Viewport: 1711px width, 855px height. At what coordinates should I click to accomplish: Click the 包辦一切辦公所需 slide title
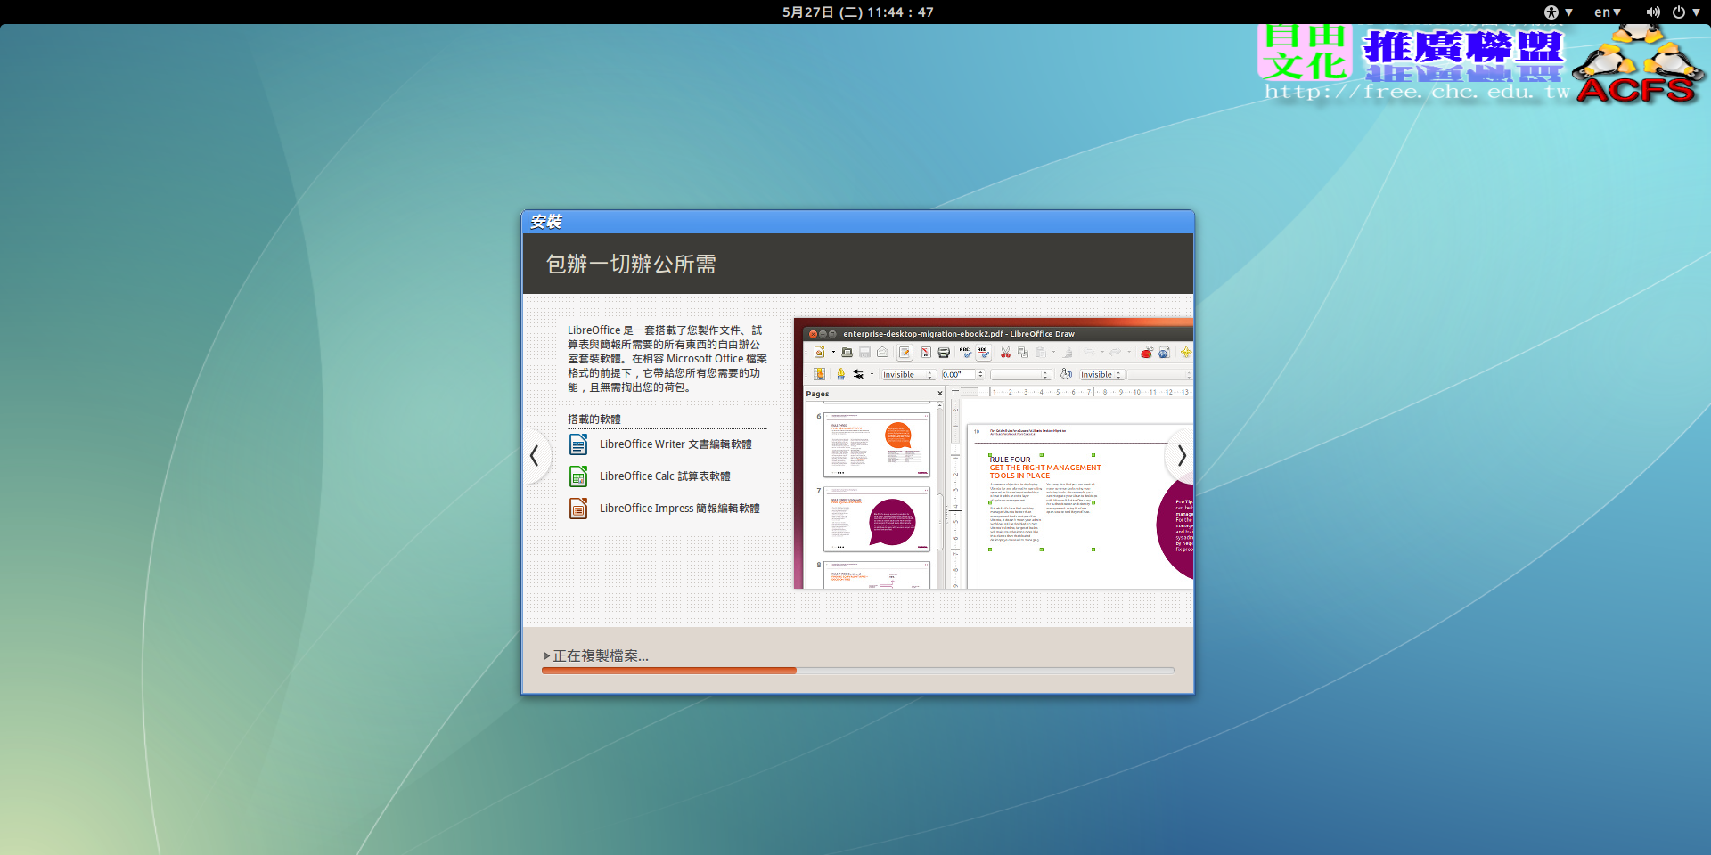(x=631, y=264)
